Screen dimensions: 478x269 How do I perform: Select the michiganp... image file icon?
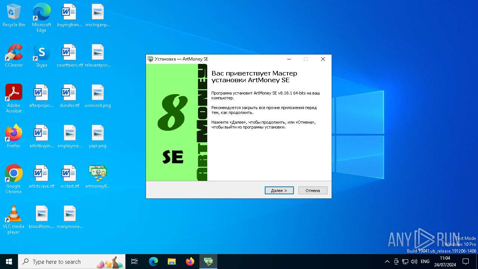98,16
